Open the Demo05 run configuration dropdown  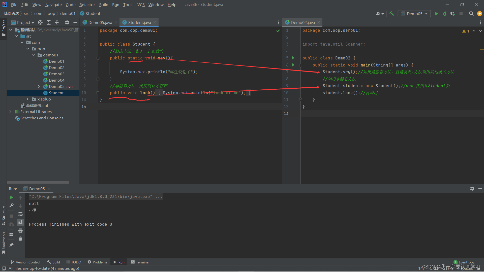(x=415, y=14)
